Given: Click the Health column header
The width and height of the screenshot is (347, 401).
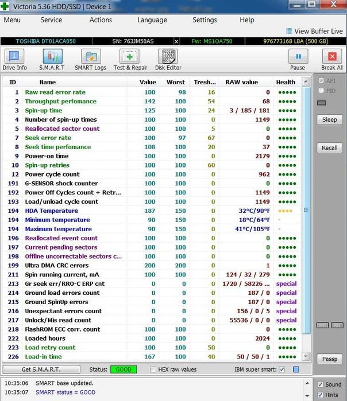Looking at the screenshot, I should (x=286, y=82).
